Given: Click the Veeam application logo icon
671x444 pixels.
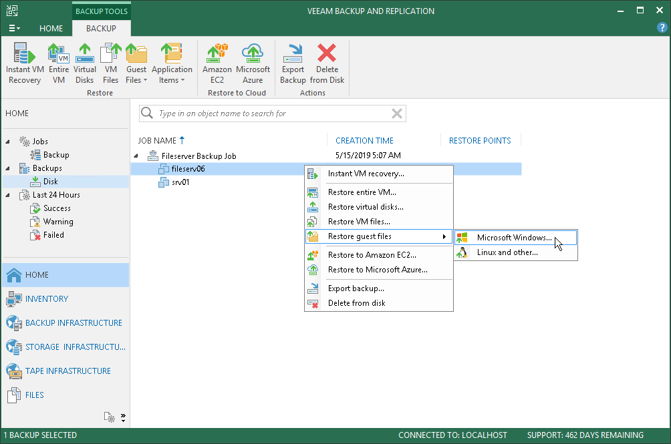Looking at the screenshot, I should point(12,11).
